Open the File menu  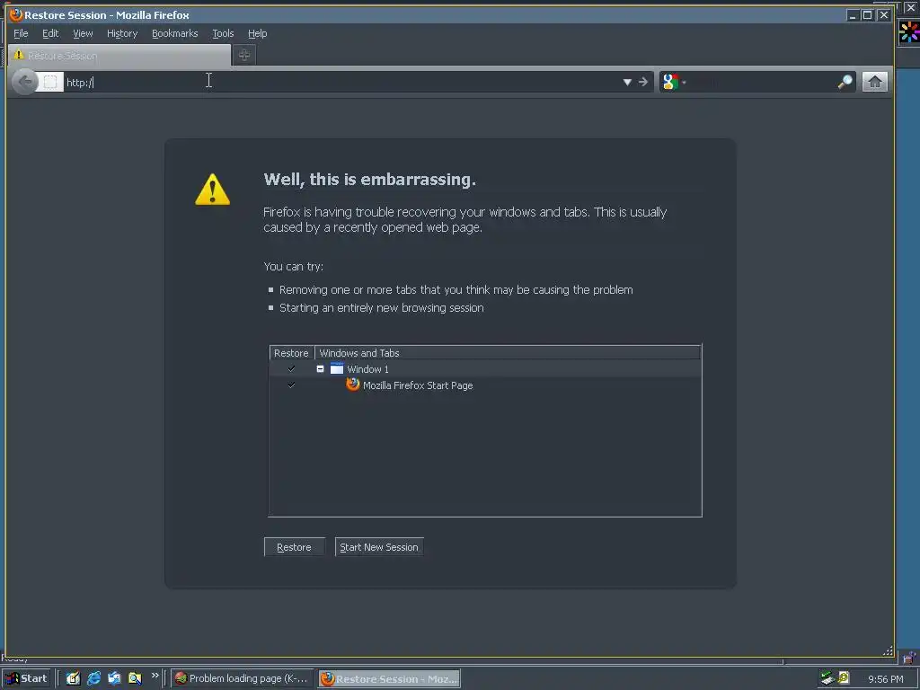pyautogui.click(x=21, y=33)
